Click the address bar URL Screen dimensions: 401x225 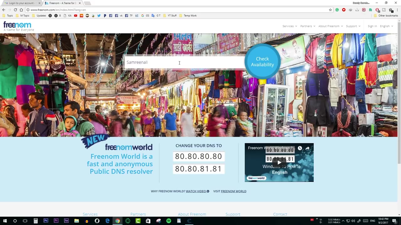(x=58, y=10)
